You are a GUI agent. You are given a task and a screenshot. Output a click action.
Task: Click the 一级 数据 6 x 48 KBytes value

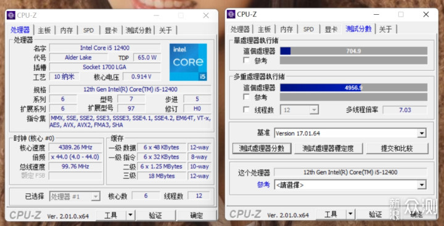pyautogui.click(x=162, y=147)
